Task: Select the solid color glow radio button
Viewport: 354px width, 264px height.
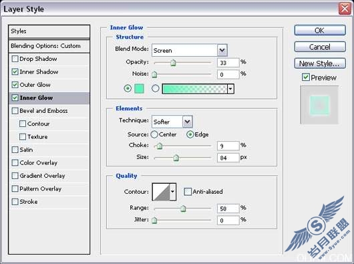Action: (128, 88)
